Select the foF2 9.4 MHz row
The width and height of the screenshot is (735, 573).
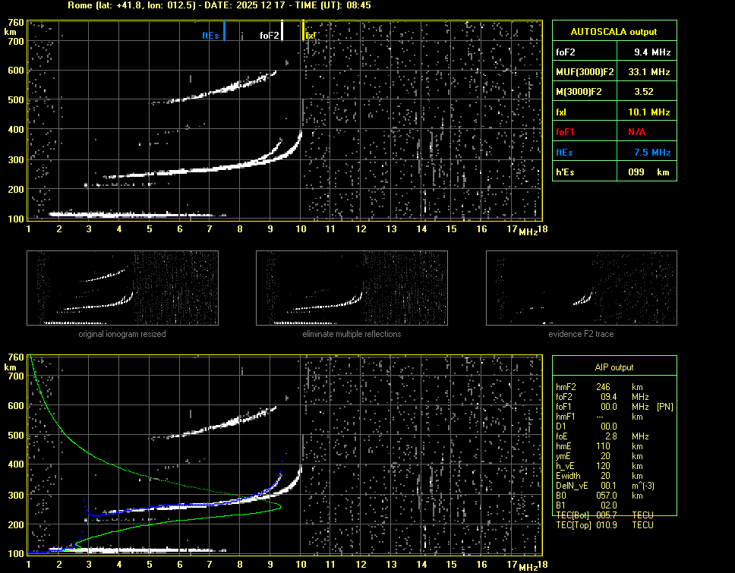coord(614,52)
